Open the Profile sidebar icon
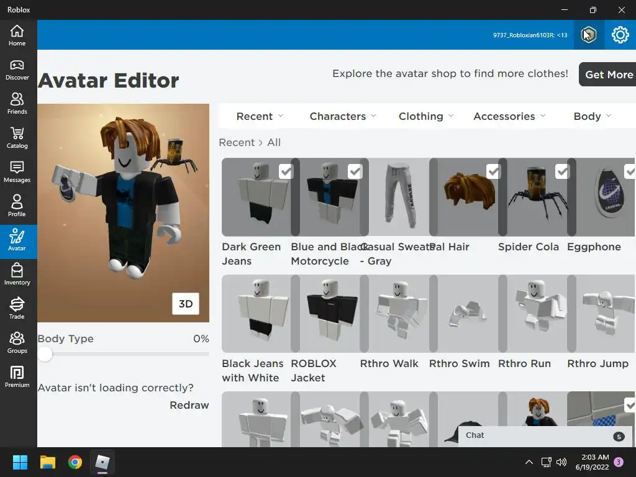Viewport: 636px width, 477px height. (17, 206)
